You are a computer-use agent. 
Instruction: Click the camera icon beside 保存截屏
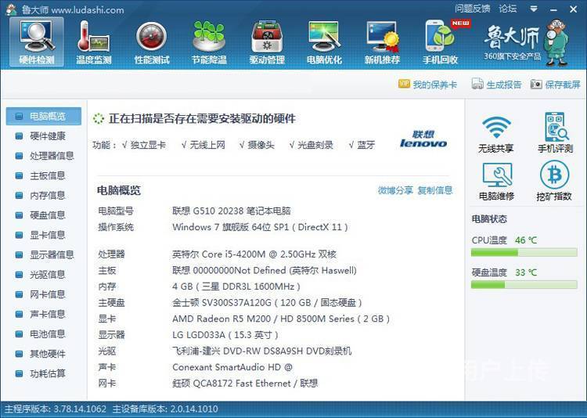pyautogui.click(x=536, y=84)
